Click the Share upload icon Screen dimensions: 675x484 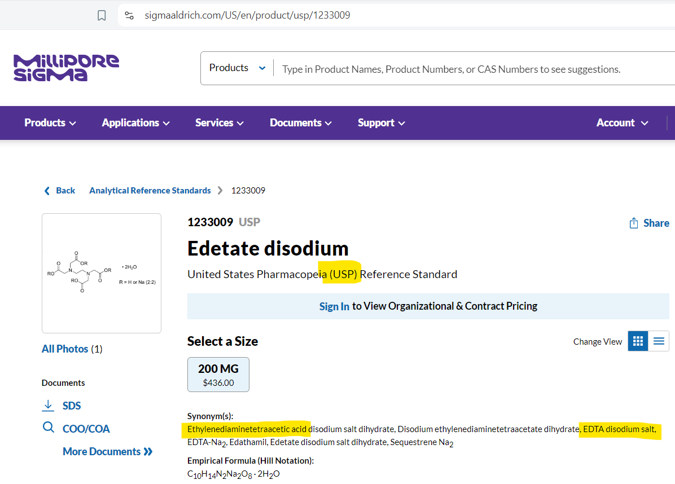click(634, 223)
